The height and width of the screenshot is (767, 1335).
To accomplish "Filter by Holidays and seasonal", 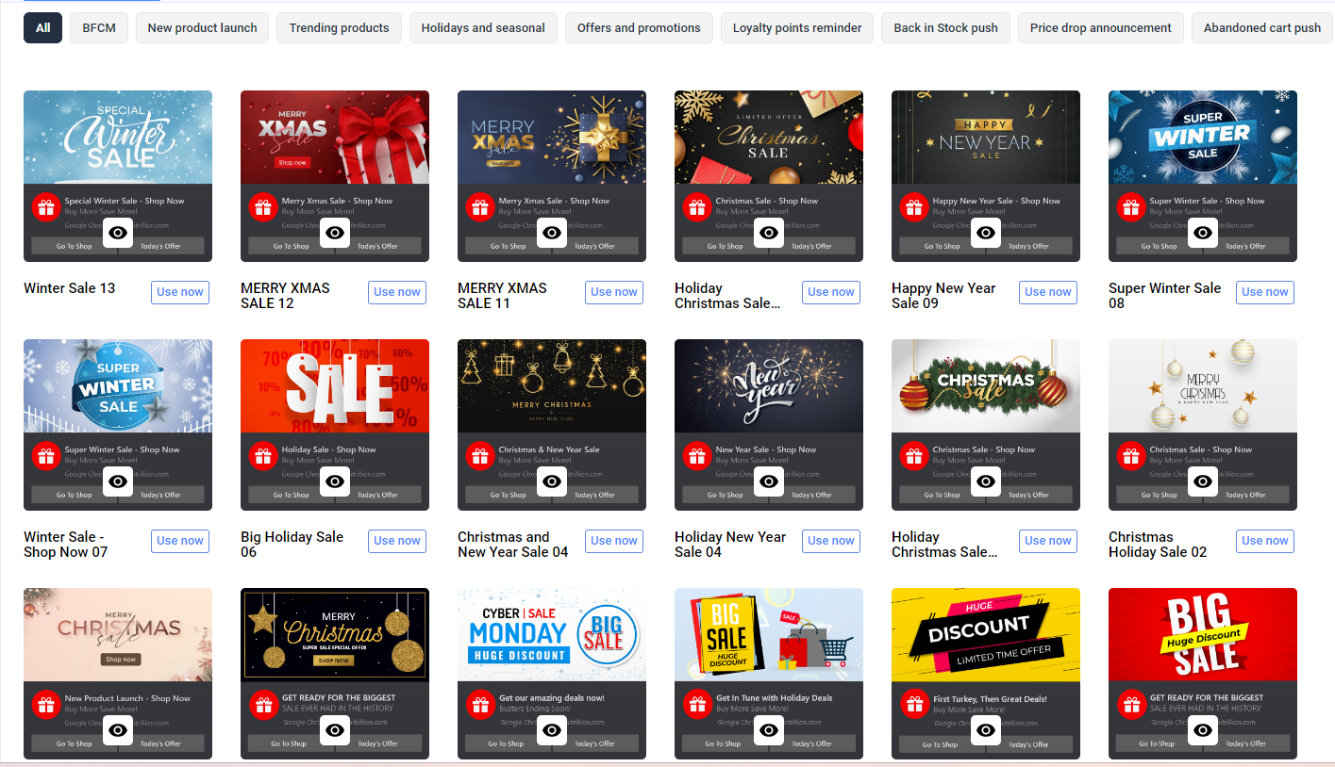I will 483,27.
